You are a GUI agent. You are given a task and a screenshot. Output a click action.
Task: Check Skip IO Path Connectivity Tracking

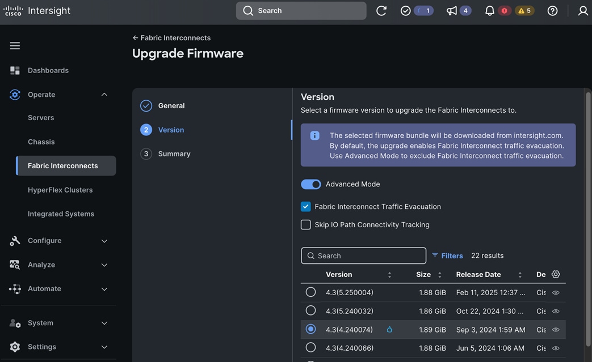[x=305, y=224]
